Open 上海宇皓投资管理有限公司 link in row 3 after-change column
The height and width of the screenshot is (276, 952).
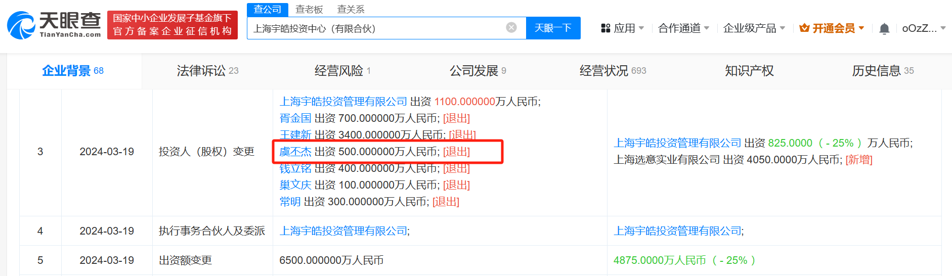(677, 143)
